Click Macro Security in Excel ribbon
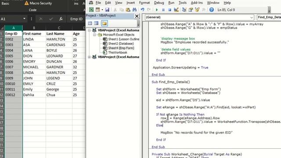This screenshot has width=281, height=158. click(x=38, y=3)
